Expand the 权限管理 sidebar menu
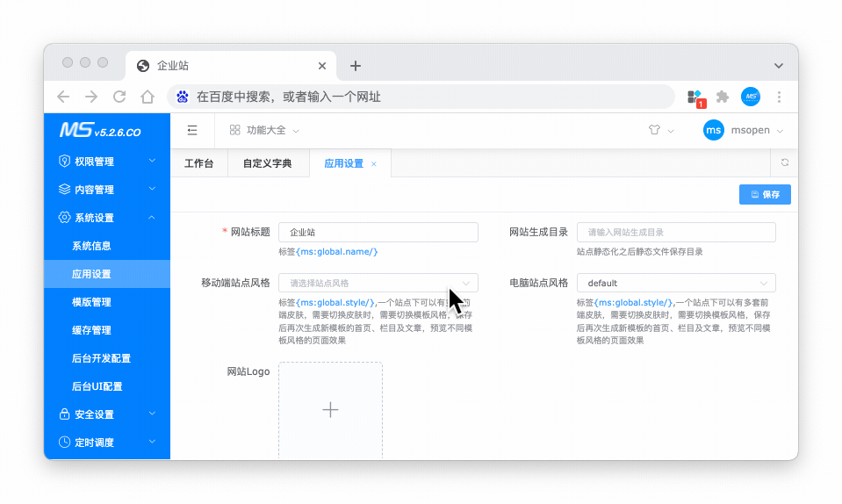842x504 pixels. [106, 162]
